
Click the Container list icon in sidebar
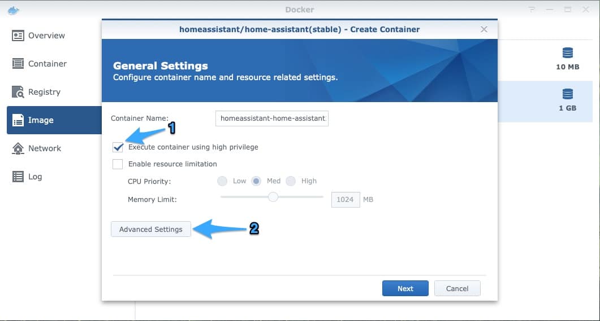[x=18, y=64]
